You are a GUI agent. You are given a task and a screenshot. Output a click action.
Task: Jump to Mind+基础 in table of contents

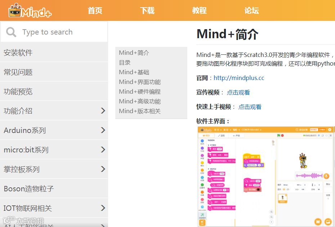click(x=134, y=72)
